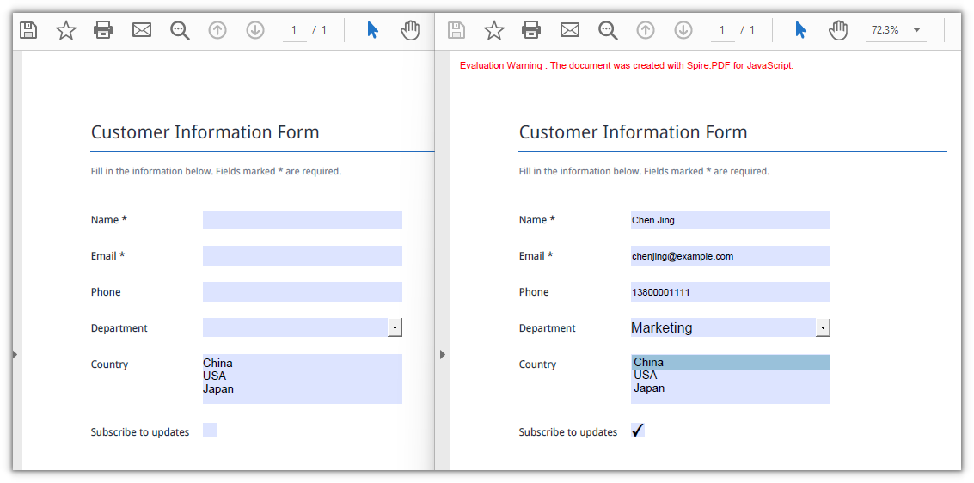This screenshot has width=974, height=483.
Task: Activate the hand pan tool in left viewer
Action: click(410, 30)
